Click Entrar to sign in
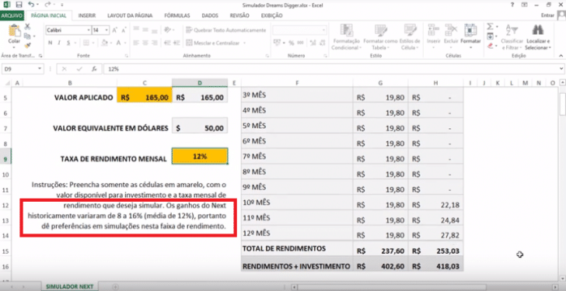This screenshot has height=291, width=566. pos(547,16)
